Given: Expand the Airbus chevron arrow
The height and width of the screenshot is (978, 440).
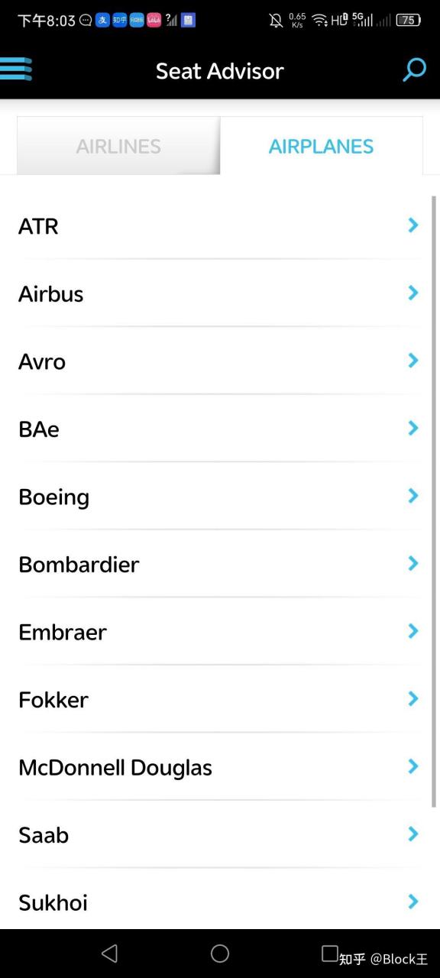Looking at the screenshot, I should coord(413,293).
